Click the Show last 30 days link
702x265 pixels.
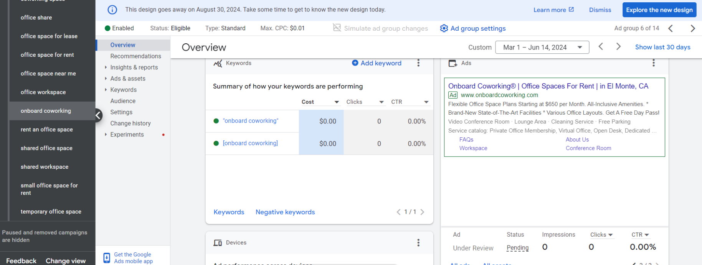click(x=662, y=47)
